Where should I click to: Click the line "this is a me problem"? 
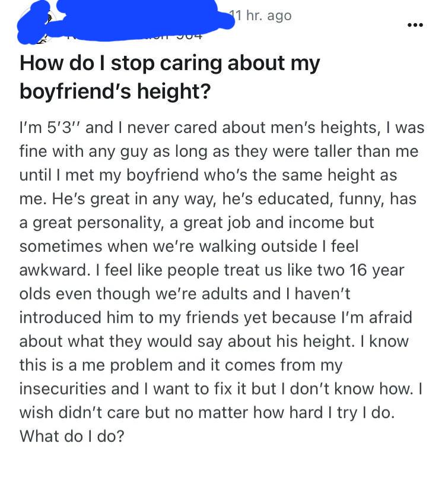181,365
